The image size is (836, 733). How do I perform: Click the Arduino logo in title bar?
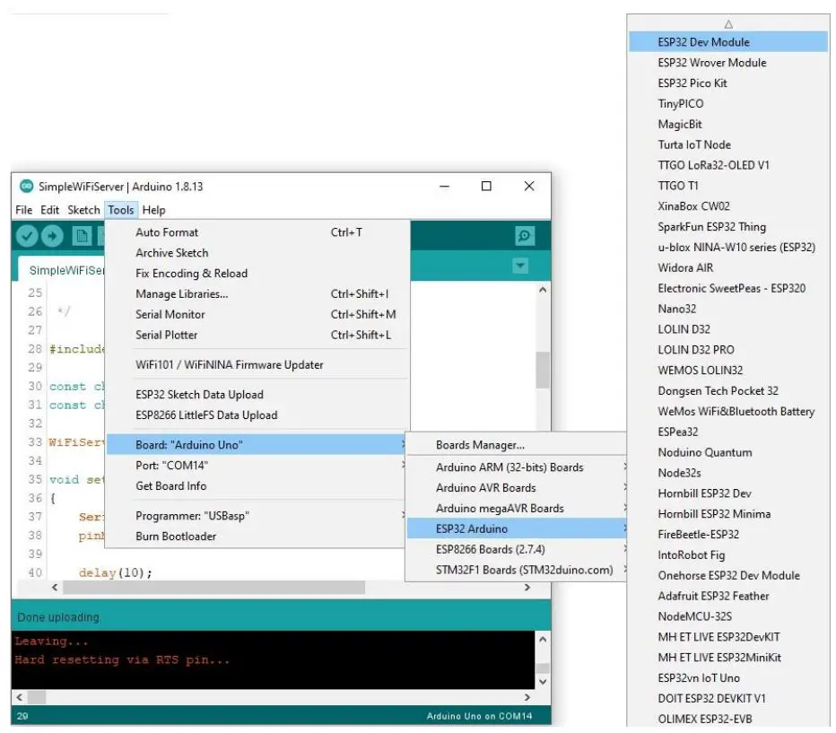point(26,187)
